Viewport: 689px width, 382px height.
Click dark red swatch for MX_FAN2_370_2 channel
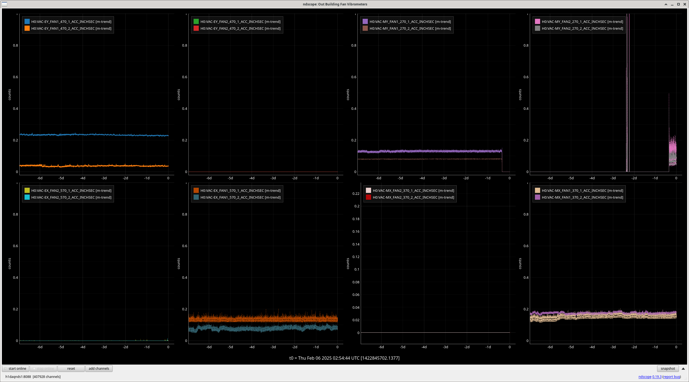(368, 197)
